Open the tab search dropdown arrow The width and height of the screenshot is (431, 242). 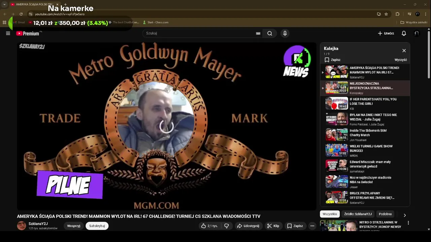[4, 4]
